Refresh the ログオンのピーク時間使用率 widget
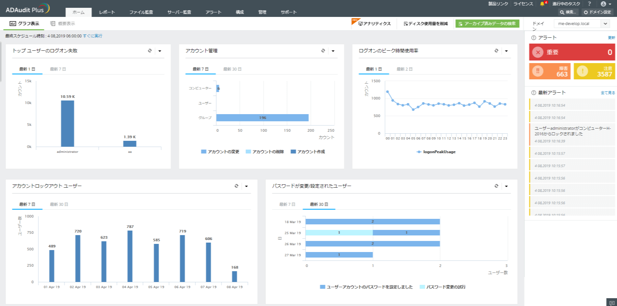Screen dimensions: 617x306 496,51
